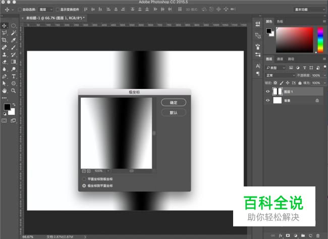Click the rainbow hue slider strip

[x=319, y=39]
